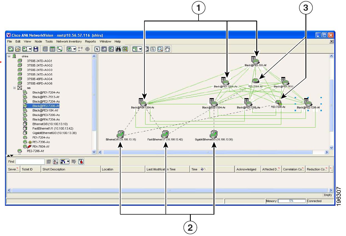Select the PE3-7206-As router icon in map
Image resolution: width=346 pixels, height=236 pixels.
[x=278, y=103]
